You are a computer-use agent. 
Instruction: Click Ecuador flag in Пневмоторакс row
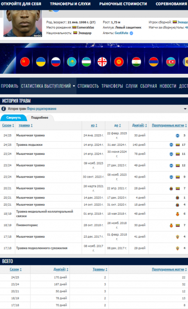pos(178,225)
